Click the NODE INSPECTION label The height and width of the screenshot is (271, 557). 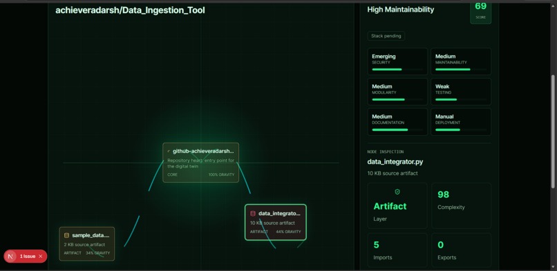coord(386,152)
